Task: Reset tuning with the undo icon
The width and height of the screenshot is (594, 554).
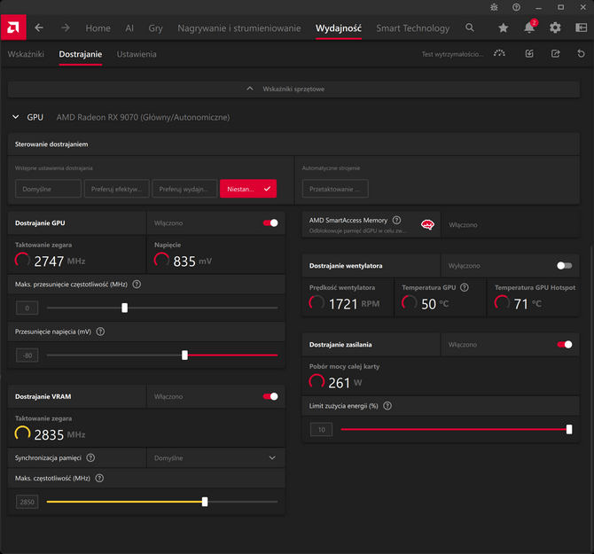Action: (x=581, y=53)
